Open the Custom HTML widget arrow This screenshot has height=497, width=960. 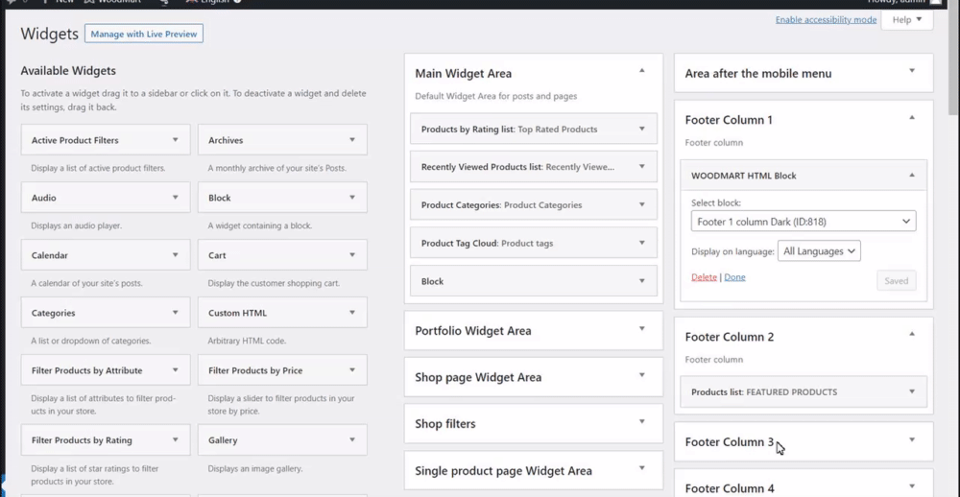click(x=352, y=313)
